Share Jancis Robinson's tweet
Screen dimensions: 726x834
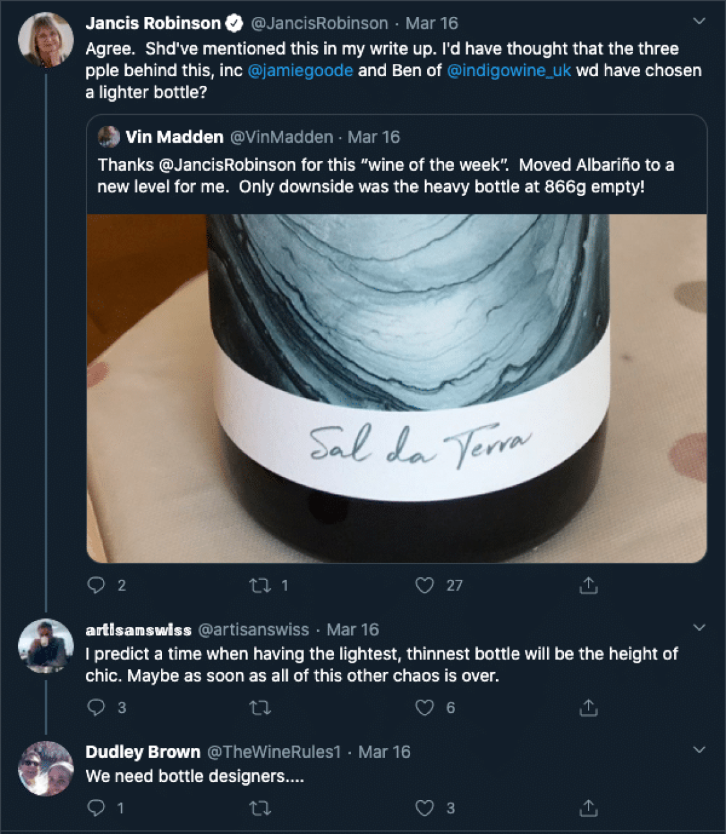[x=588, y=585]
